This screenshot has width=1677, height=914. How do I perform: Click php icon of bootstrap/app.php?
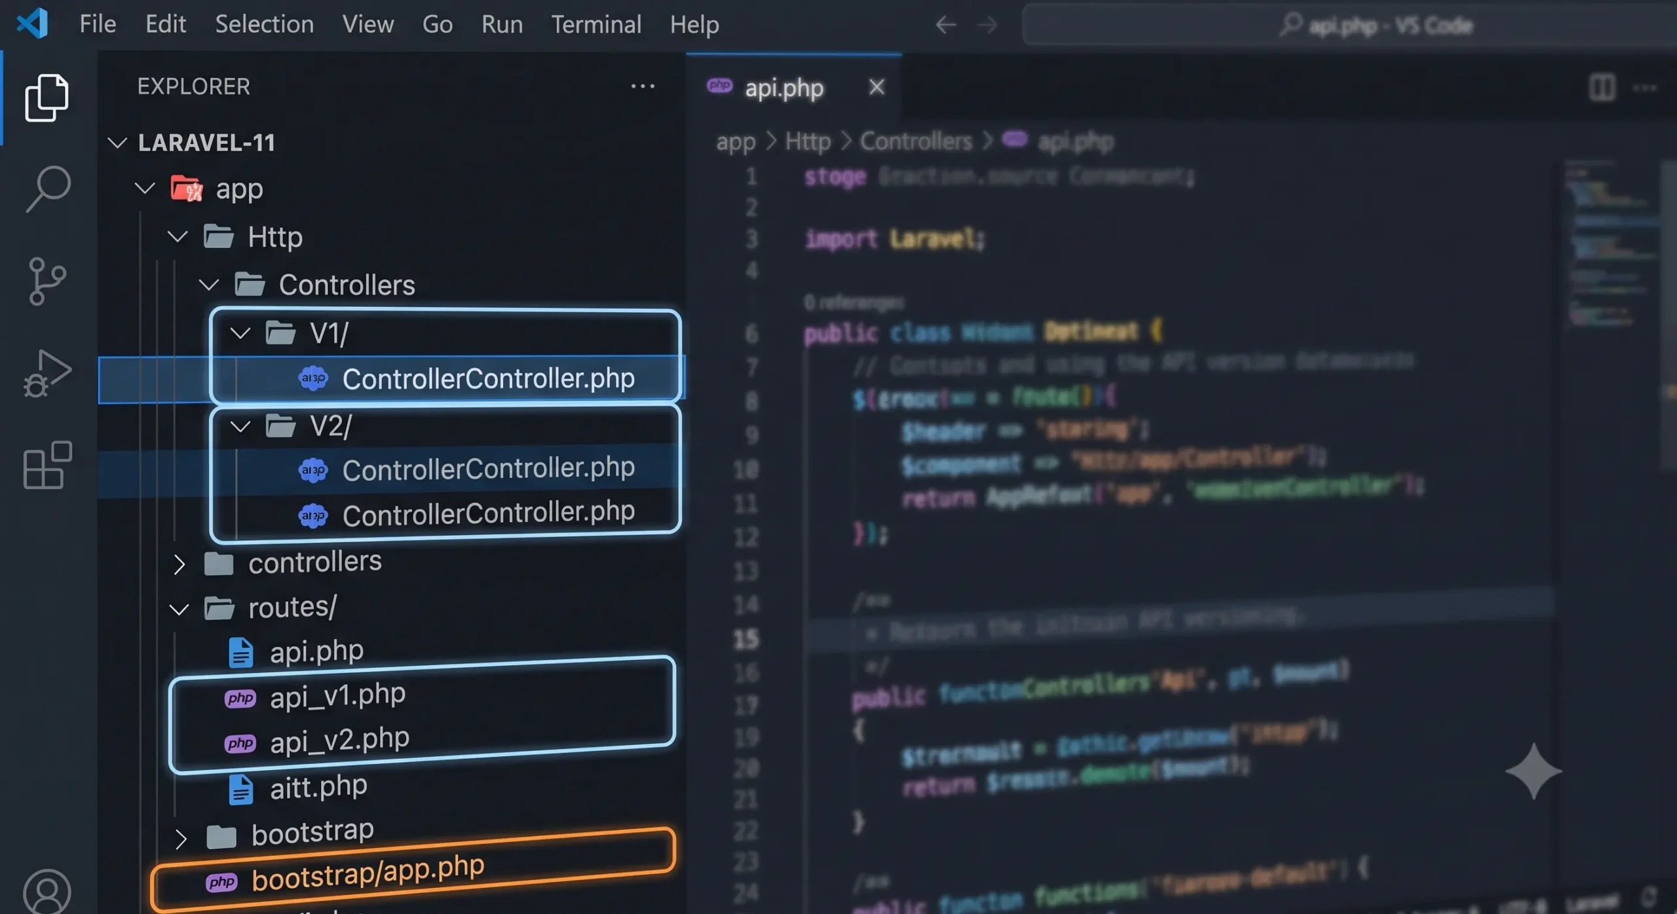(221, 882)
